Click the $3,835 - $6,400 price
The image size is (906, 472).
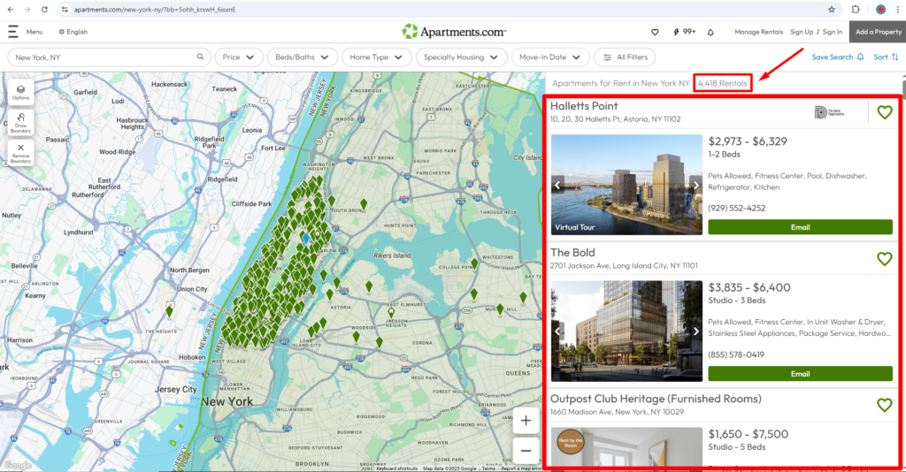pos(749,287)
